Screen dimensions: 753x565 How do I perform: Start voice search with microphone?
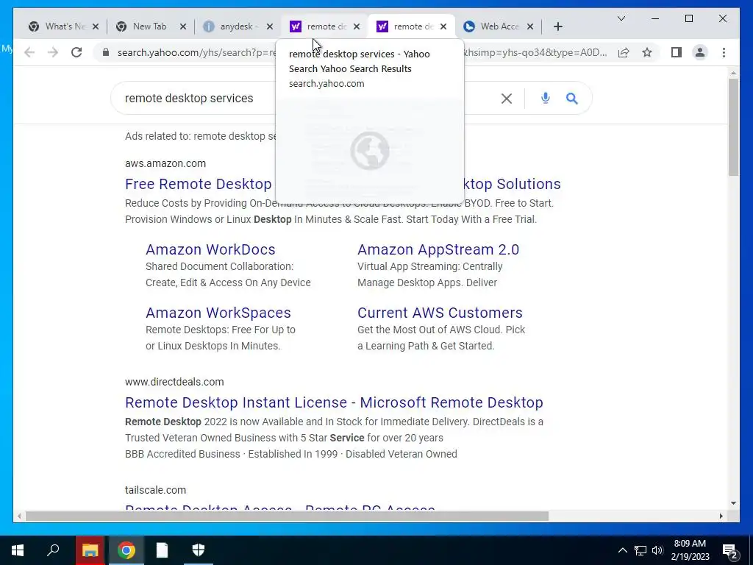click(x=545, y=98)
